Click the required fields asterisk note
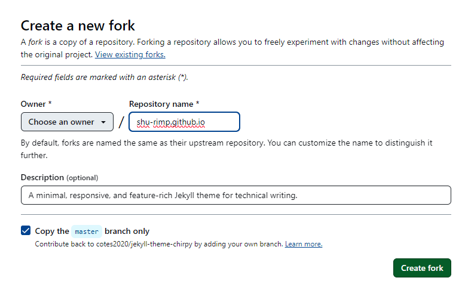462x287 pixels. [105, 77]
